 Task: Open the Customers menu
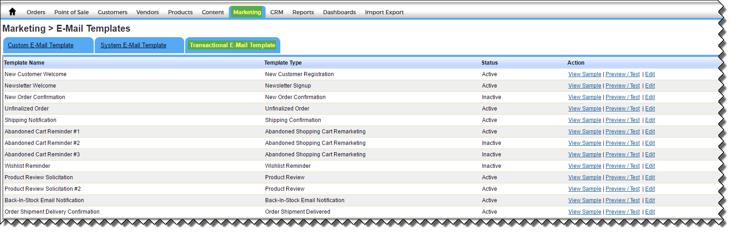tap(113, 12)
